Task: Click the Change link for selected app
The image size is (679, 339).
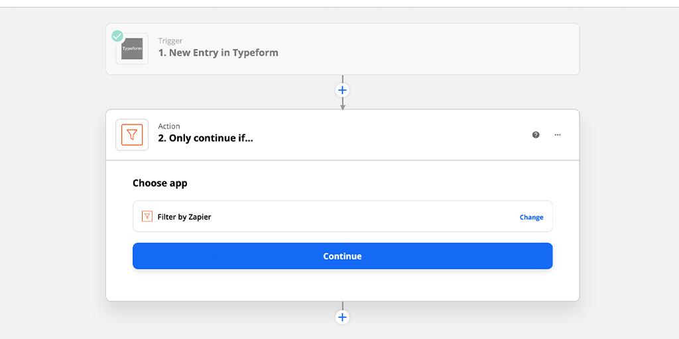Action: pos(531,217)
